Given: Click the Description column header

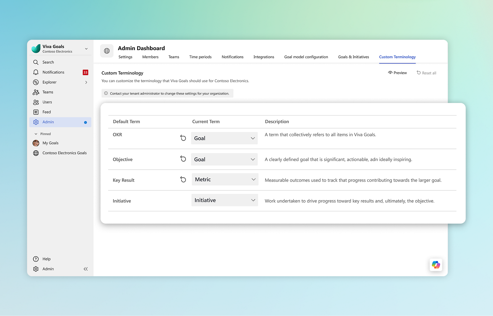Looking at the screenshot, I should click(x=277, y=122).
